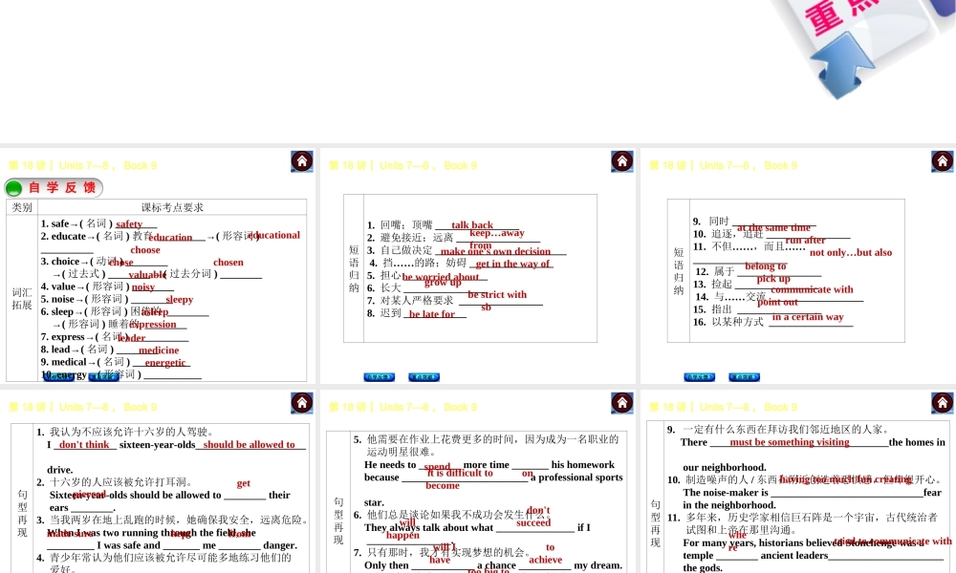
Task: Click the right blue navigation button below the slide
Action: pos(423,377)
